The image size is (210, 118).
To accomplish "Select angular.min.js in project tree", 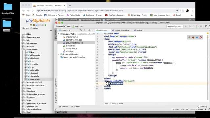I will [72, 37].
